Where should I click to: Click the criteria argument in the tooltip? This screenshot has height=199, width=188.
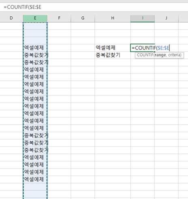[174, 55]
